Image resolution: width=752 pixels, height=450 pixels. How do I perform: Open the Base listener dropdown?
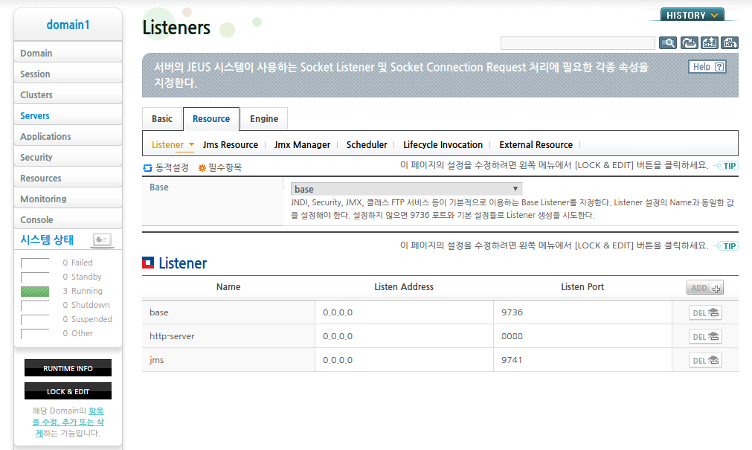tap(406, 189)
